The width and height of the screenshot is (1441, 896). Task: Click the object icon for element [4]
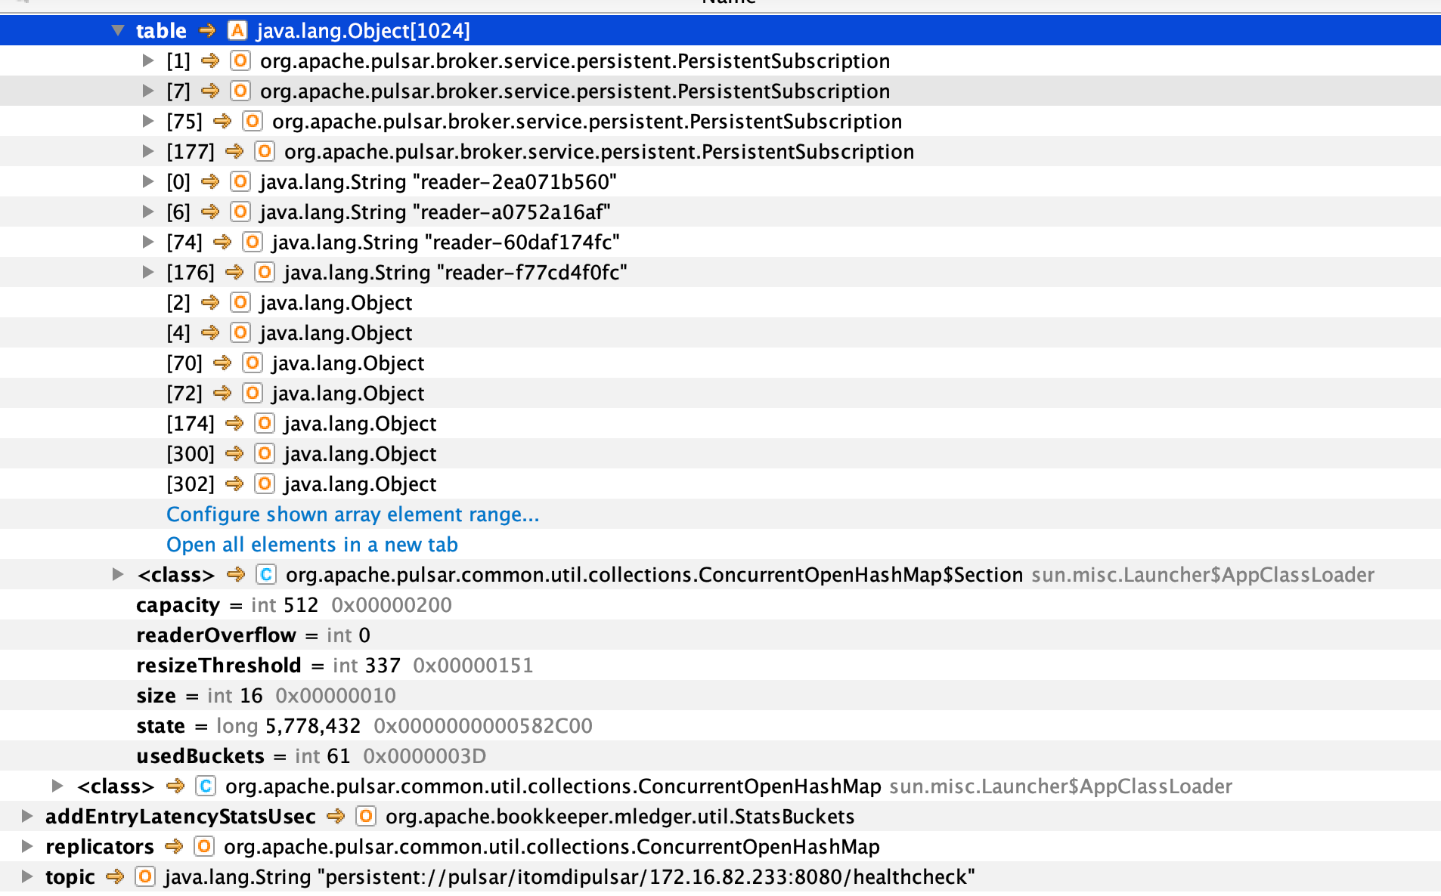tap(240, 333)
